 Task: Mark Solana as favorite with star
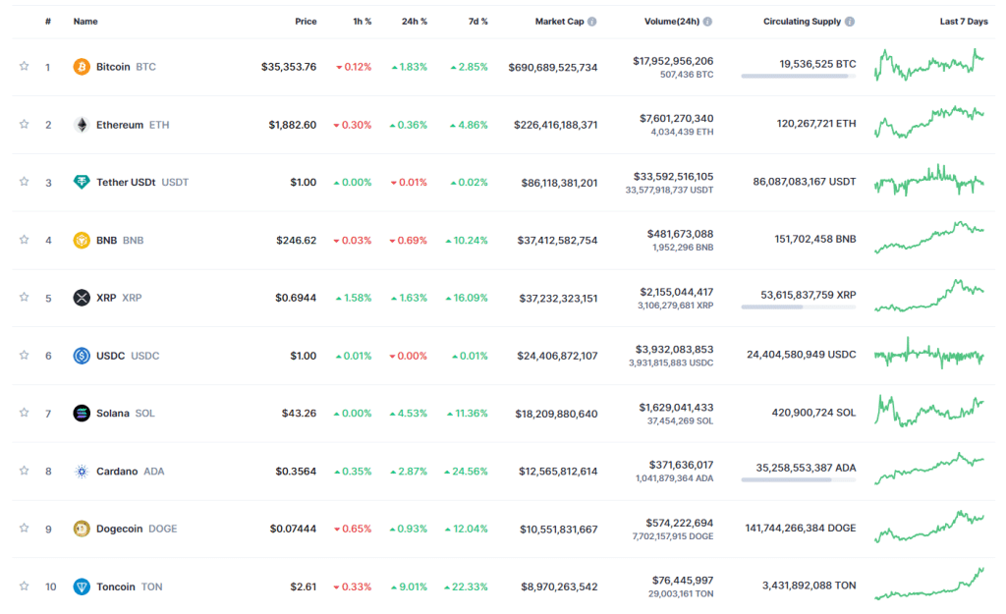(x=24, y=413)
